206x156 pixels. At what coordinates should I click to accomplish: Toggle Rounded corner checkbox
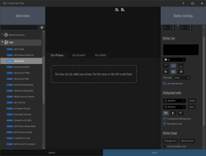(164, 124)
